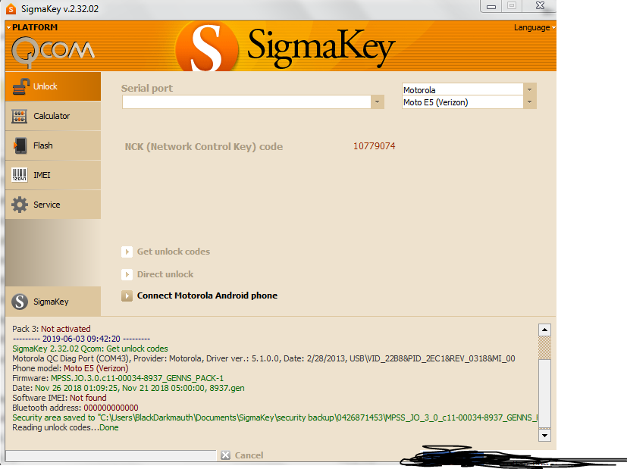Expand the Motorola brand dropdown arrow
The width and height of the screenshot is (627, 469).
[x=529, y=89]
